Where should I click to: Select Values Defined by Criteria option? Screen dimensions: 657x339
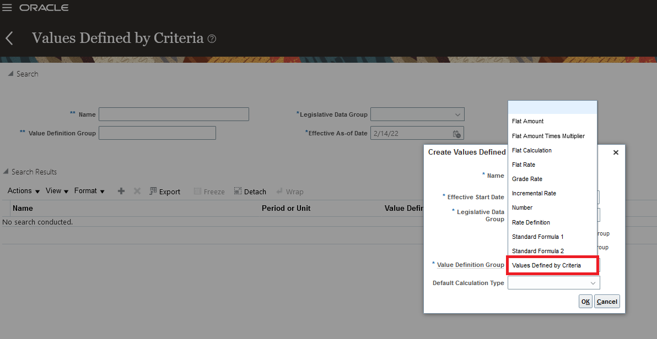546,265
